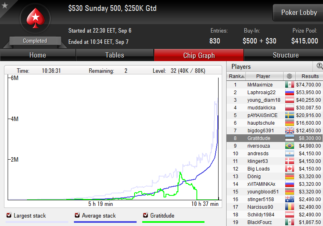Click the Austria flag beside Schildy1984

289,214
